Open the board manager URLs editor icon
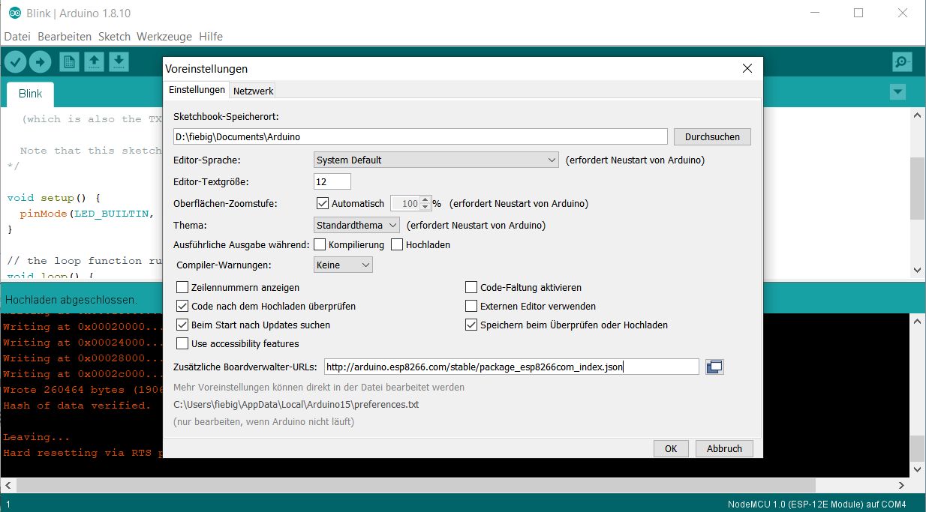Viewport: 926px width, 512px height. (x=714, y=367)
